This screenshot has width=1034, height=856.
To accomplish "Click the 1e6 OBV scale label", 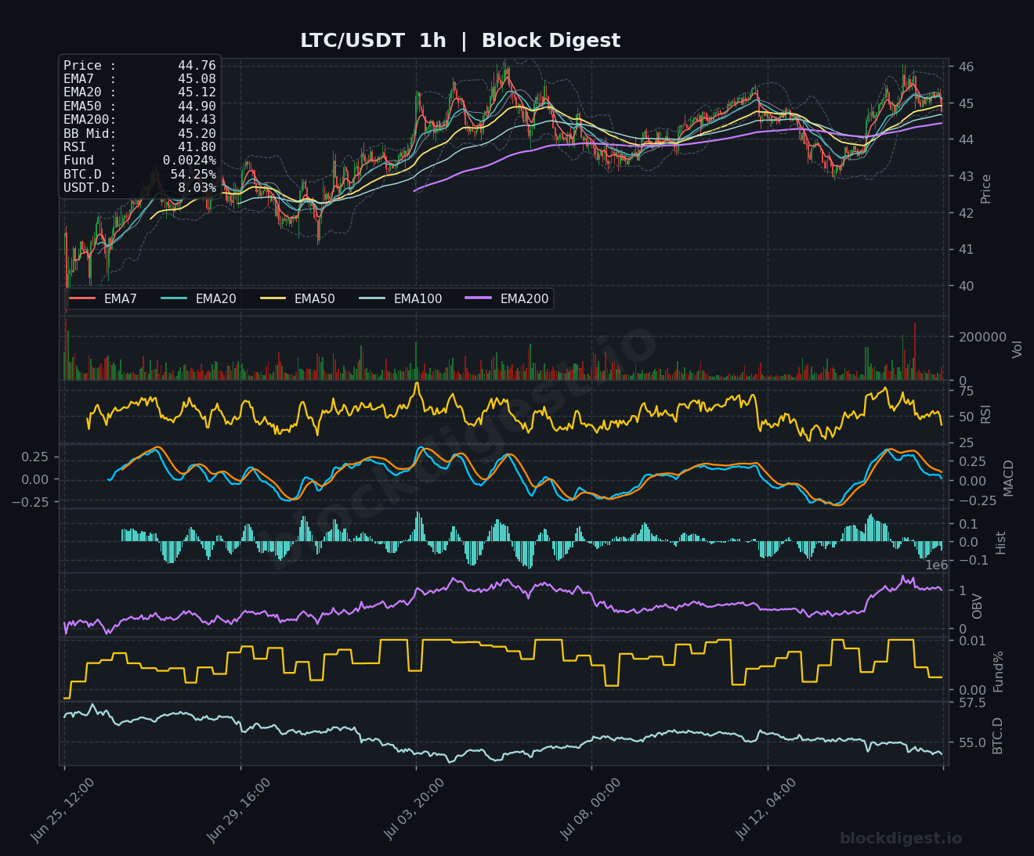I will pos(937,565).
